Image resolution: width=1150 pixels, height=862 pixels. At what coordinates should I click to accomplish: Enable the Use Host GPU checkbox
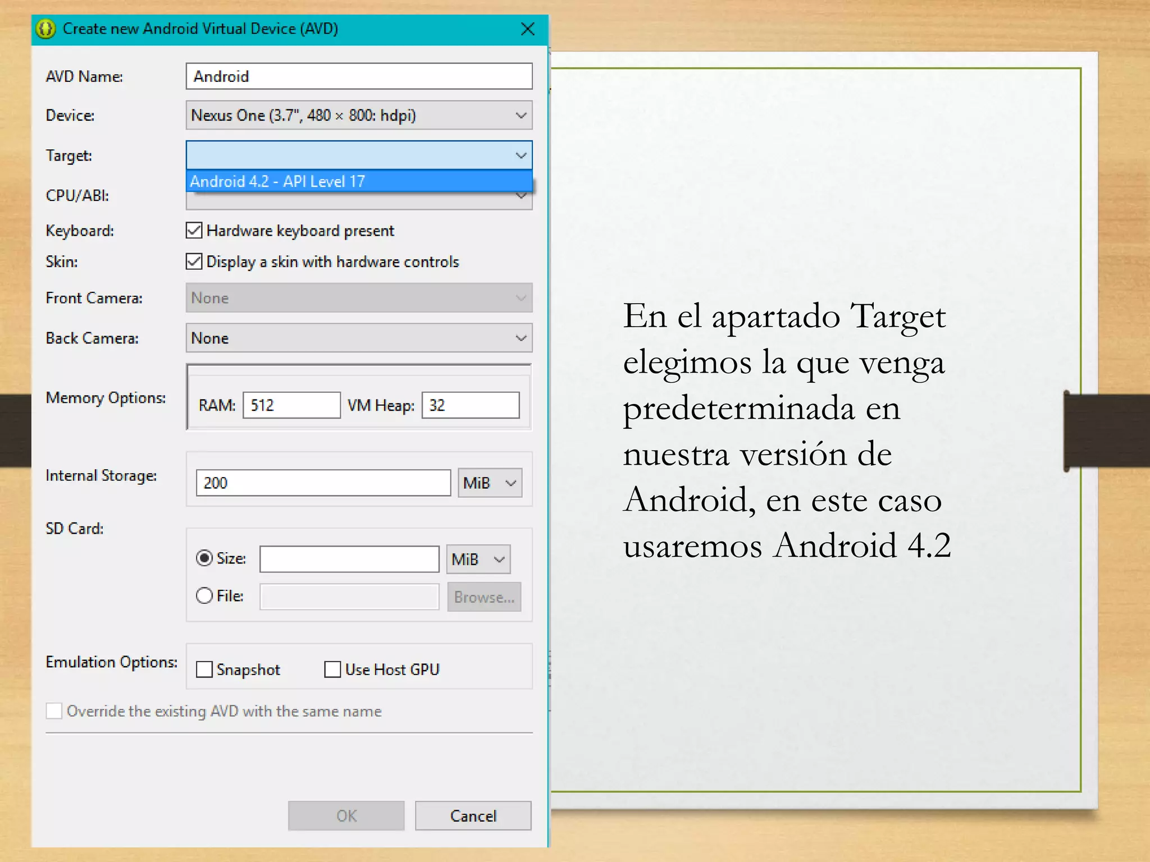coord(332,670)
